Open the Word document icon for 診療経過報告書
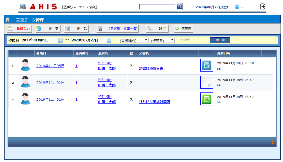 coord(206,65)
